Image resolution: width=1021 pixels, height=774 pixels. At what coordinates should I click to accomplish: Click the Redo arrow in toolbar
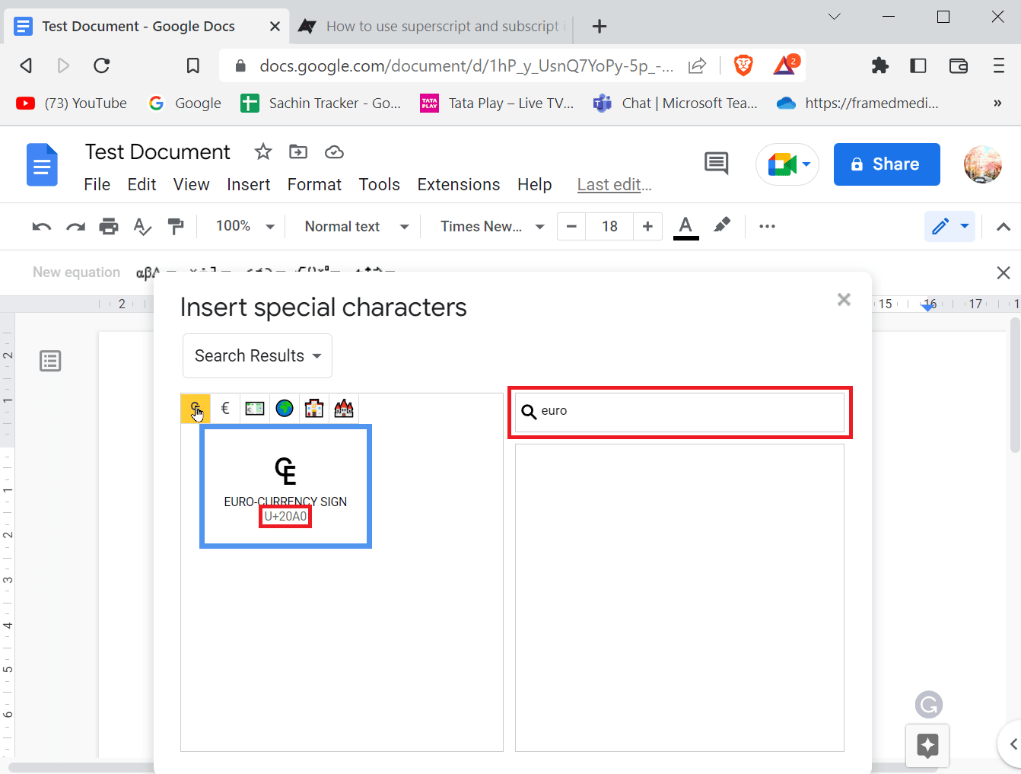pyautogui.click(x=75, y=227)
